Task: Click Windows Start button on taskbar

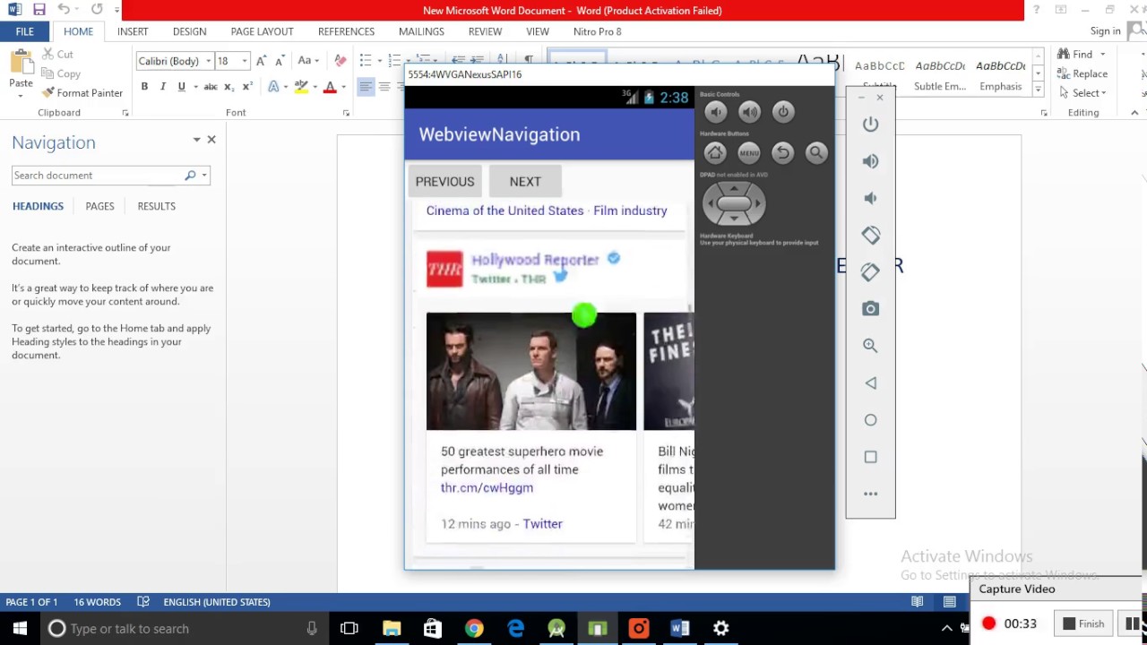Action: [x=20, y=628]
